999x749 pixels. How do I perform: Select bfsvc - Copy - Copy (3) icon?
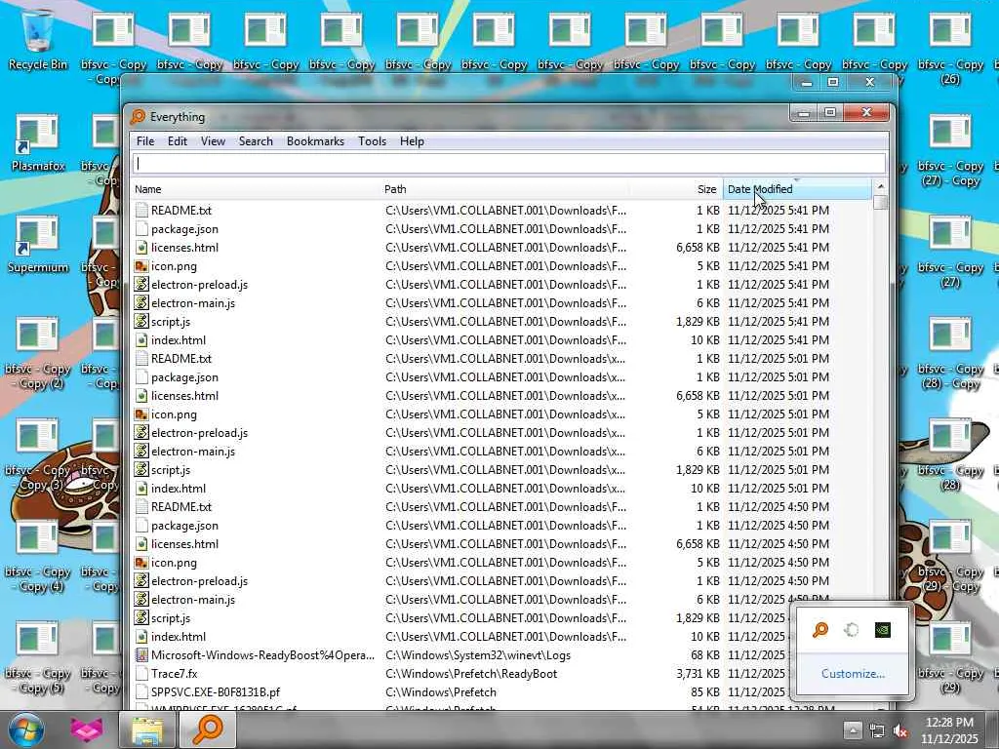click(38, 455)
